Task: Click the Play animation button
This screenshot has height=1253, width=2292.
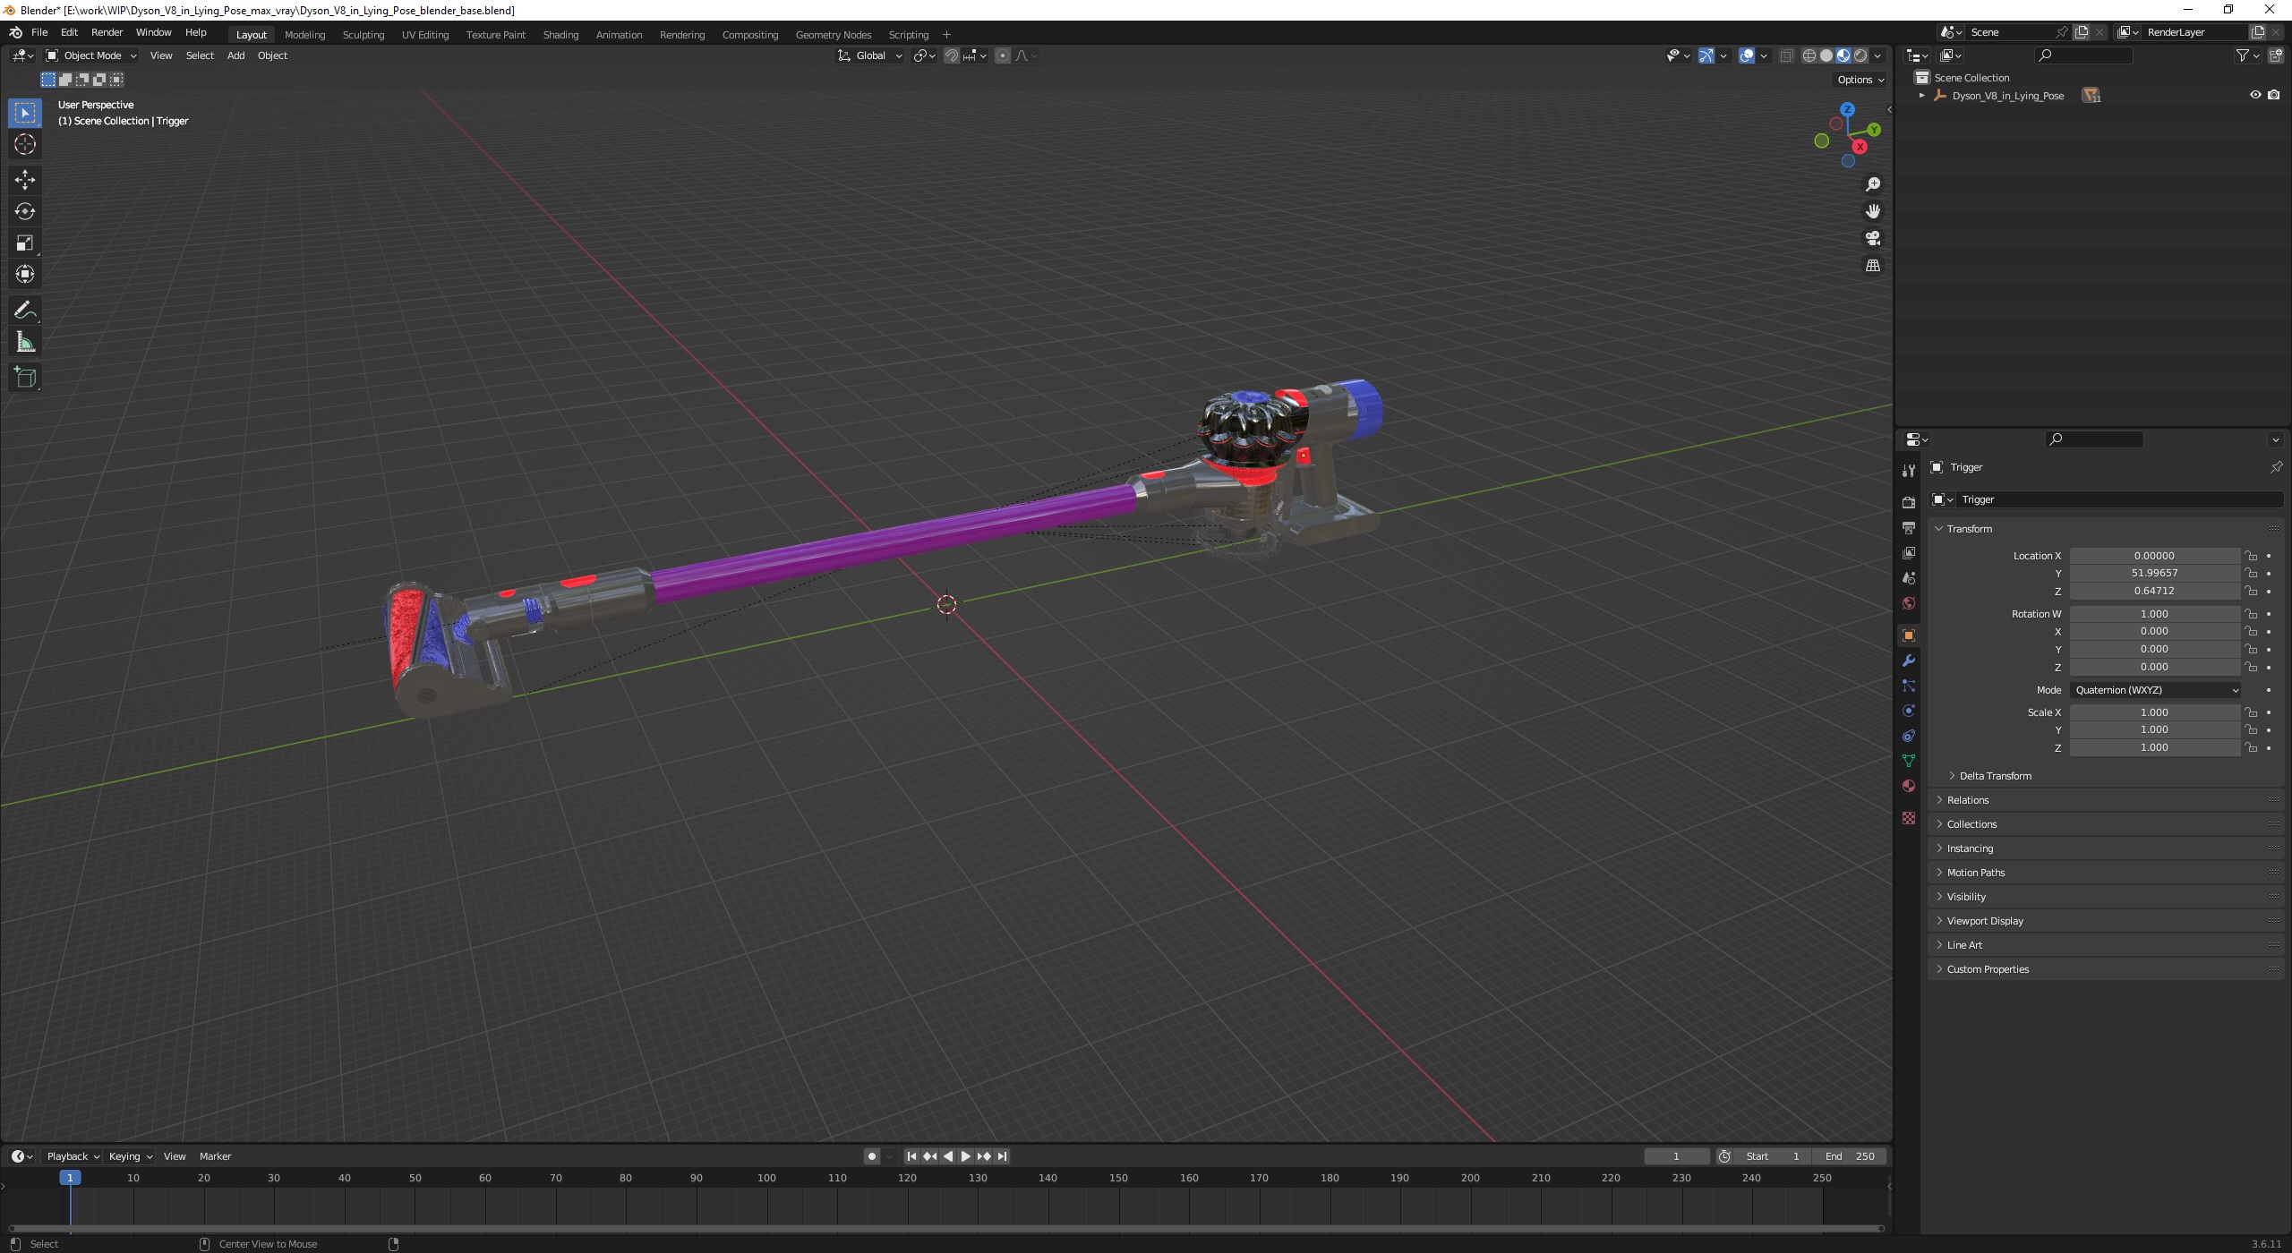Action: pos(965,1156)
